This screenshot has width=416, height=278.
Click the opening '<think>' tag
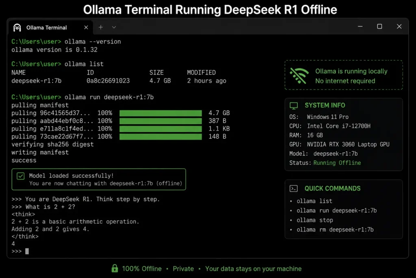pyautogui.click(x=23, y=214)
